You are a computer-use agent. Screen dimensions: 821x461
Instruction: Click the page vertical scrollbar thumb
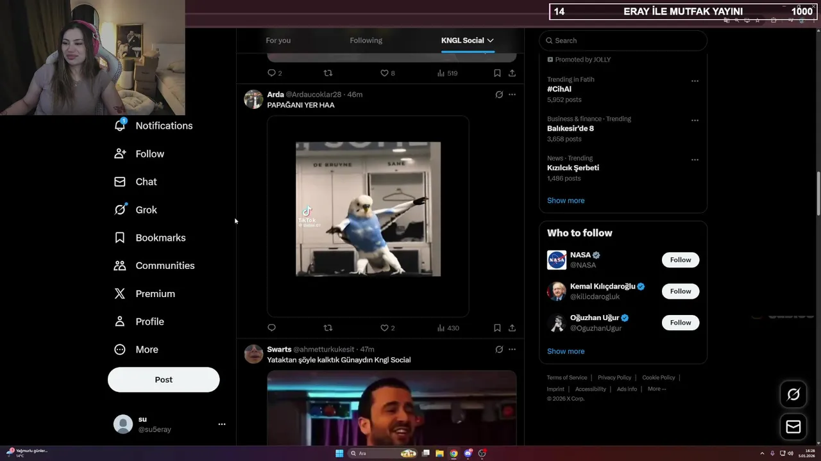pos(818,194)
